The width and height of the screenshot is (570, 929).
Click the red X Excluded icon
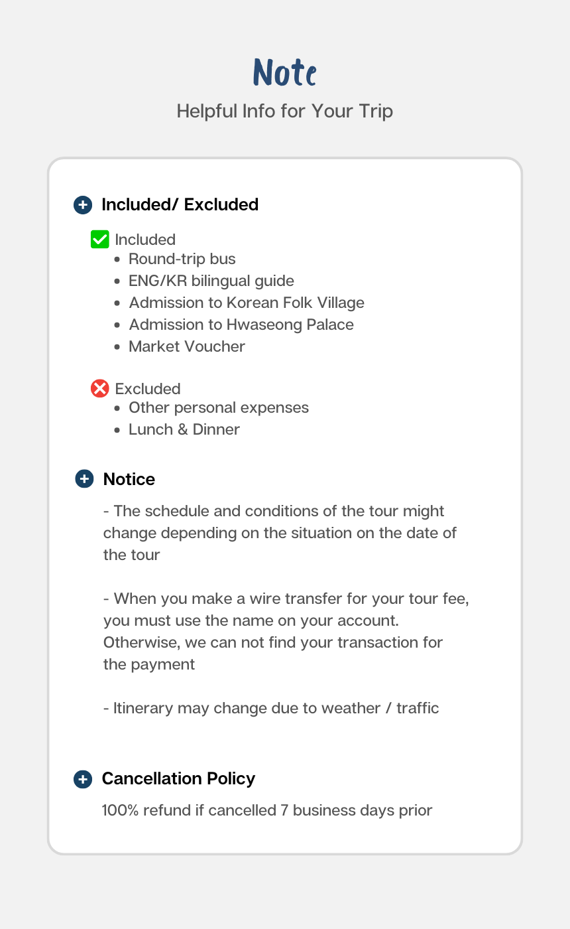[99, 388]
